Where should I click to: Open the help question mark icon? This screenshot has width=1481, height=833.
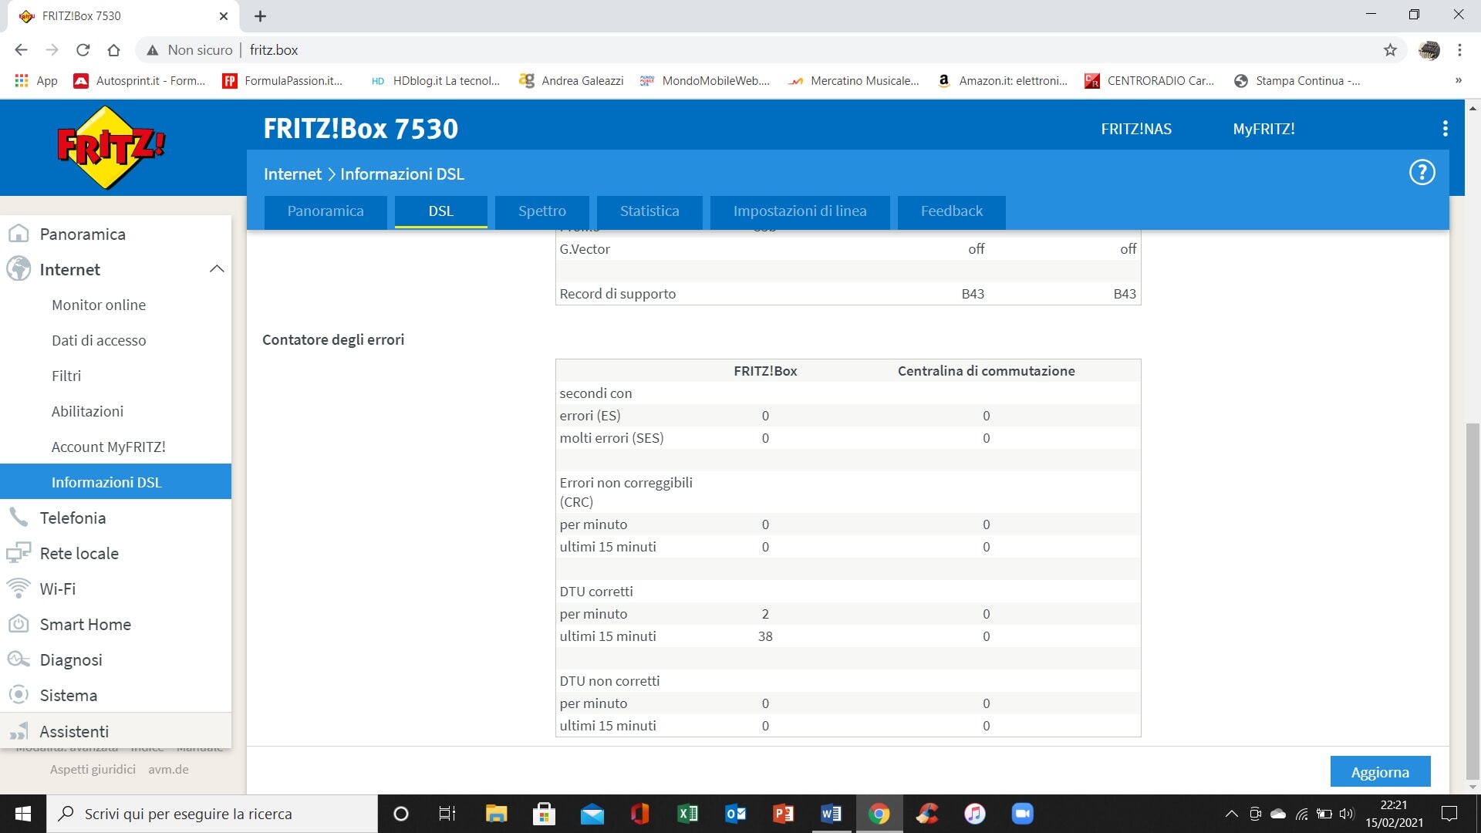[x=1422, y=172]
